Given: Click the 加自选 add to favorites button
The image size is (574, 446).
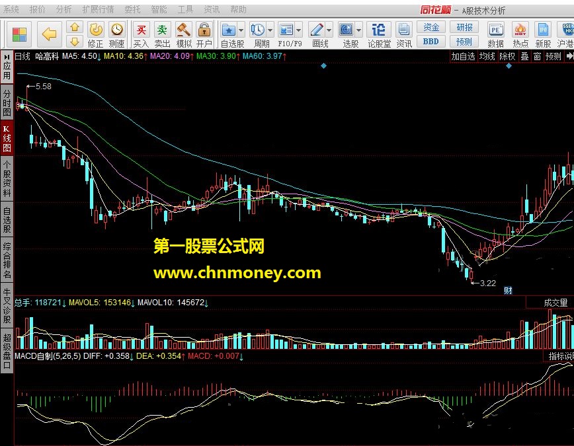Looking at the screenshot, I should (463, 56).
